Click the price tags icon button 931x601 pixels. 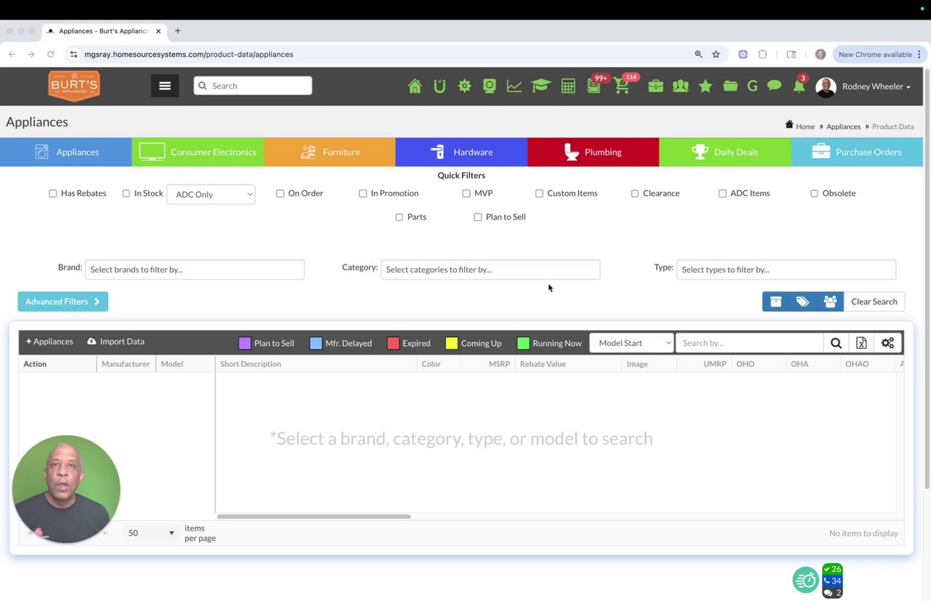803,302
